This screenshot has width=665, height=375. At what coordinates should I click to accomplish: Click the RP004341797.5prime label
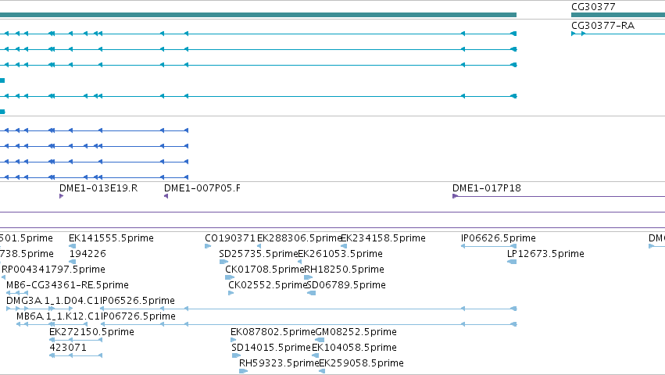click(53, 270)
